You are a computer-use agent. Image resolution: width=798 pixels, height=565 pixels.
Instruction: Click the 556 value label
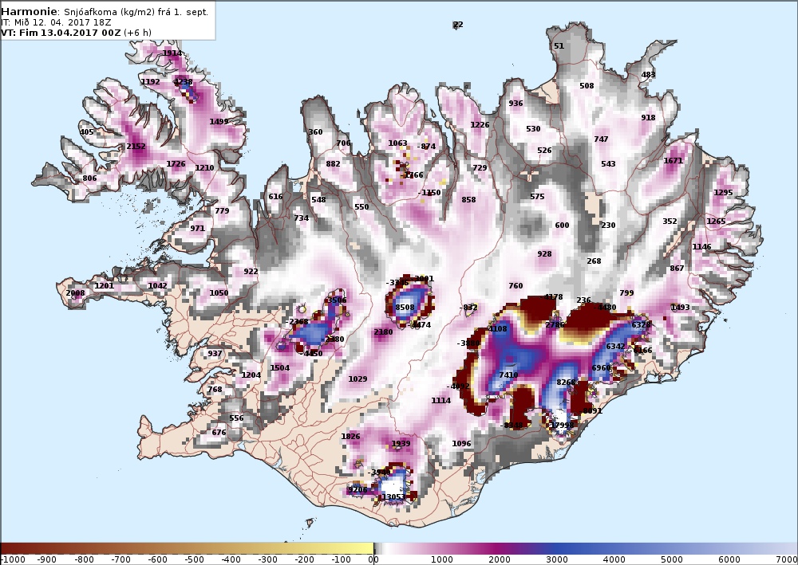[236, 418]
